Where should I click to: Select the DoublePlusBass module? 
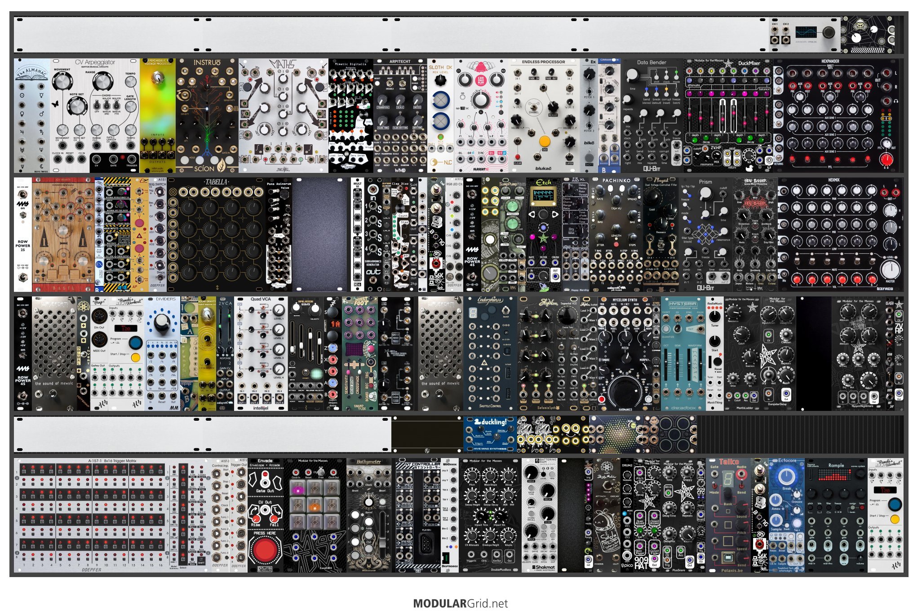(490, 515)
